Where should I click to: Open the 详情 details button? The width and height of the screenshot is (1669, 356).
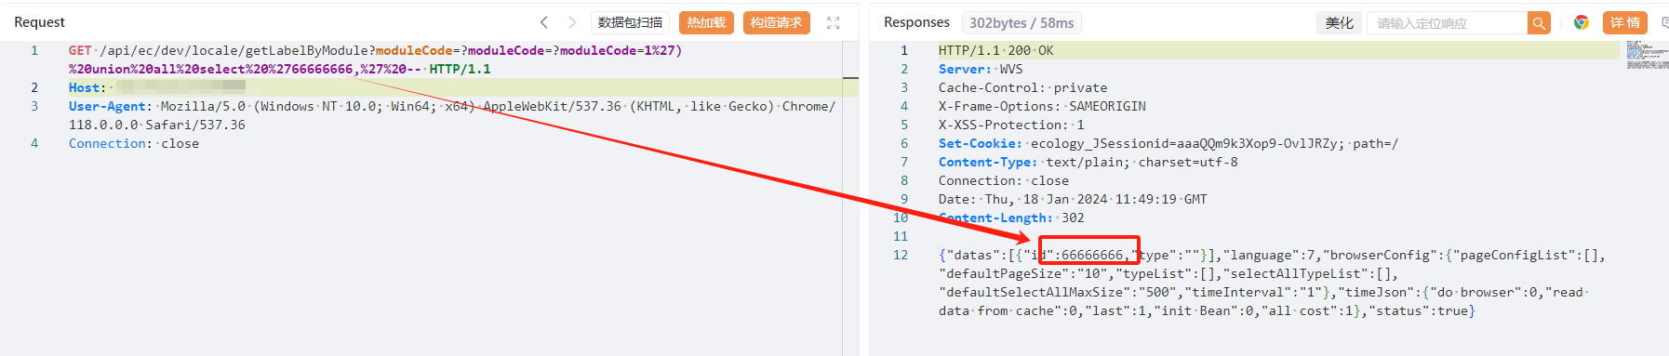click(1625, 22)
